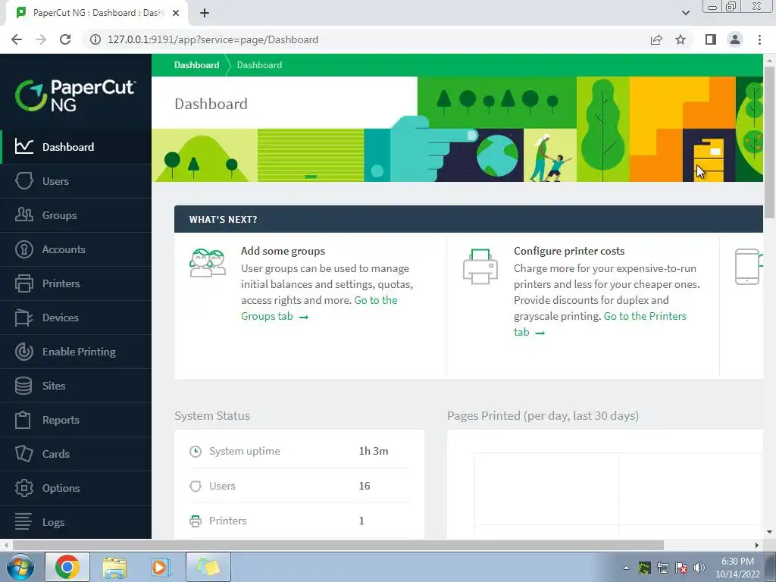
Task: Click the horizontal scrollbar thumb
Action: pos(338,545)
